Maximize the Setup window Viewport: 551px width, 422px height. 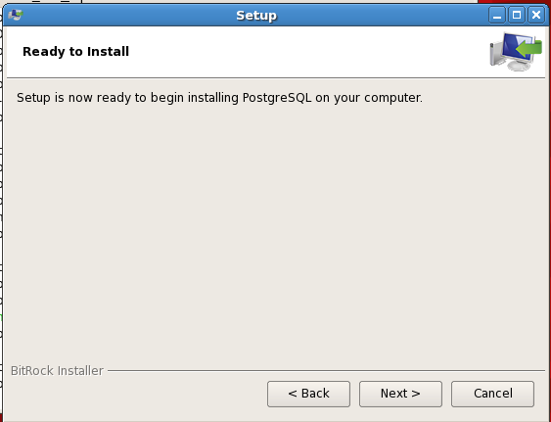pos(517,15)
